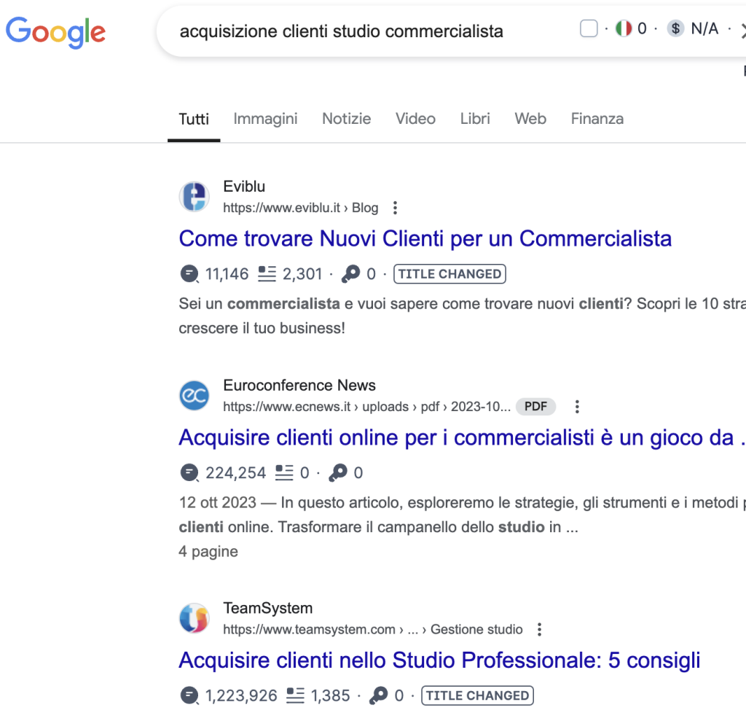Image resolution: width=746 pixels, height=710 pixels.
Task: Click the N/A value in the search bar
Action: (x=704, y=28)
